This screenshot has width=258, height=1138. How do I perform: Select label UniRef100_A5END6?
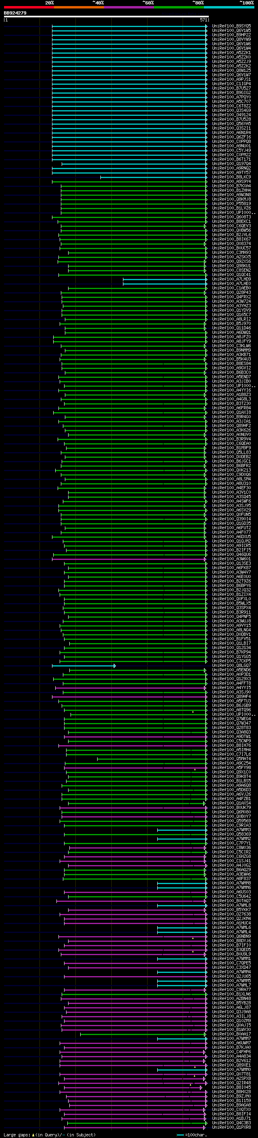pyautogui.click(x=231, y=670)
